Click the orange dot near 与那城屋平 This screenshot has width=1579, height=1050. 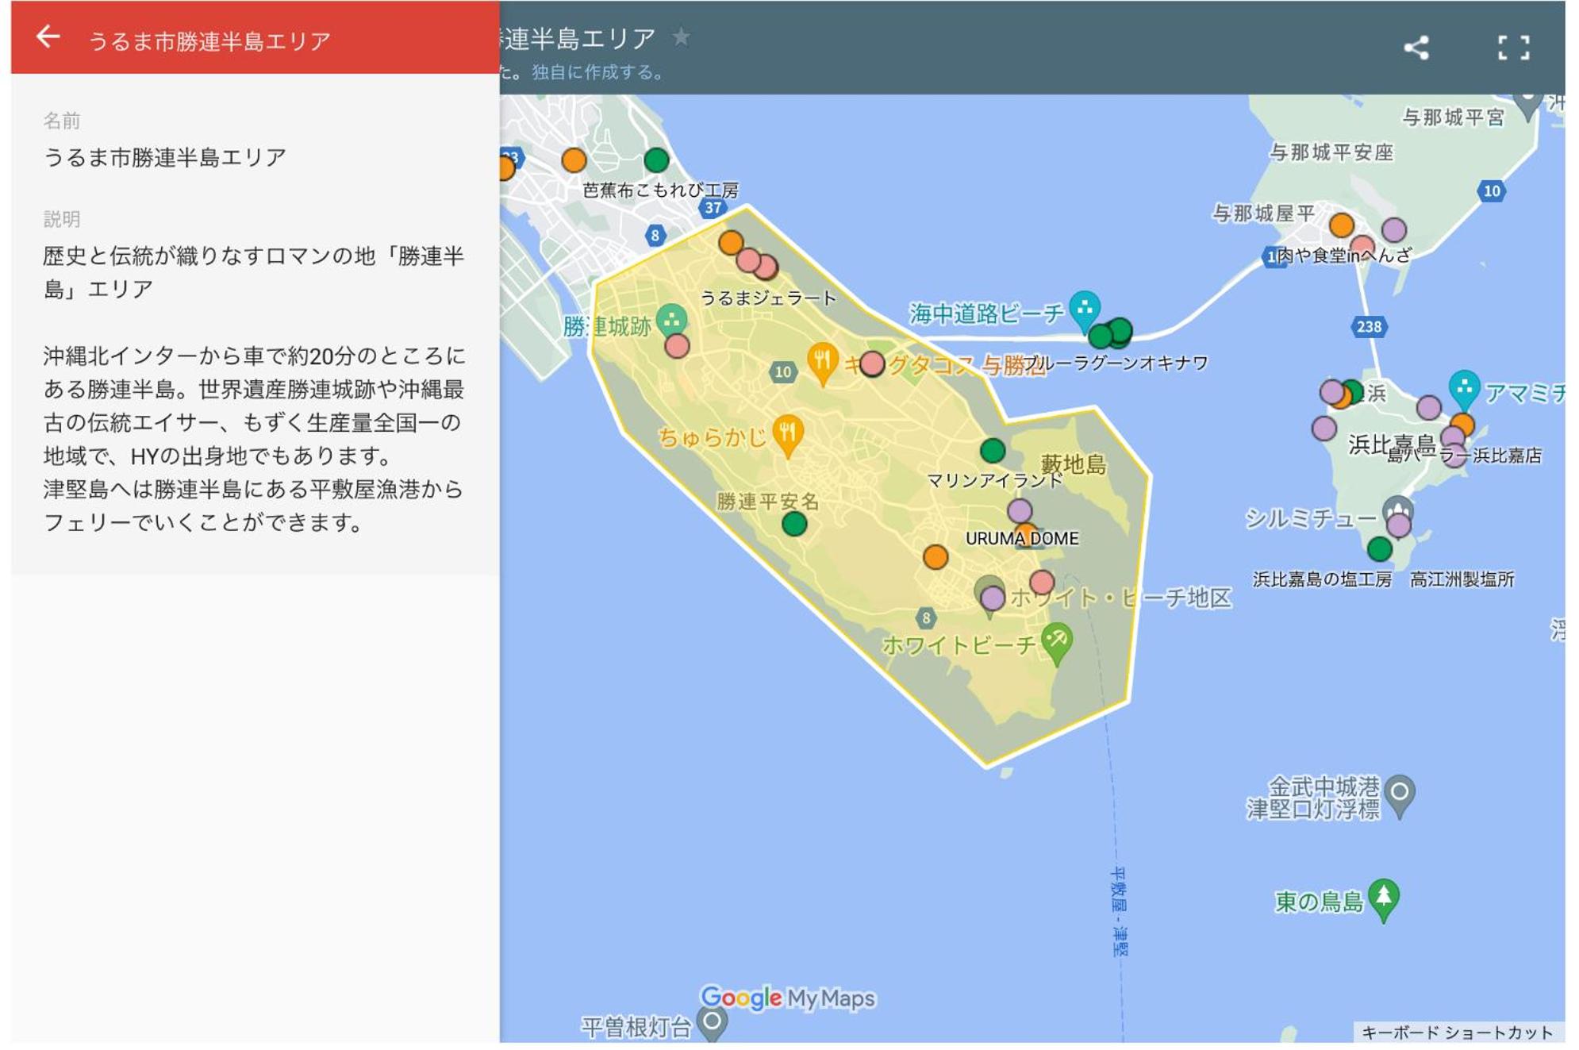pos(1341,225)
